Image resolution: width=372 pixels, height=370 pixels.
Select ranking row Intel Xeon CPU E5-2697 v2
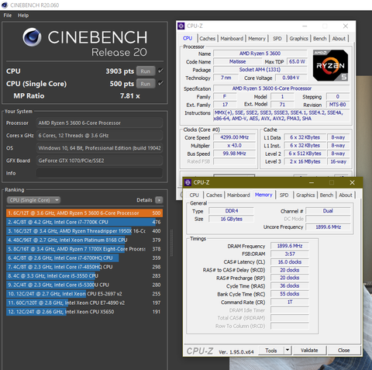coord(84,294)
